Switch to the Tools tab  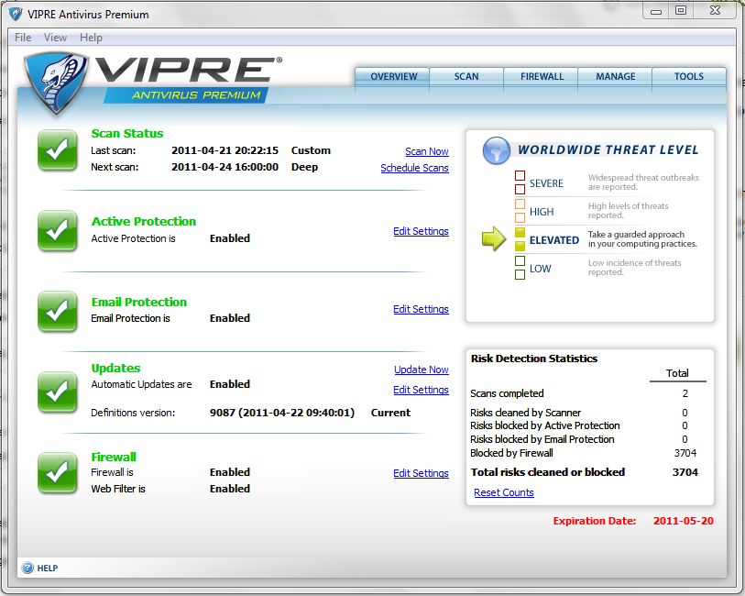click(689, 77)
